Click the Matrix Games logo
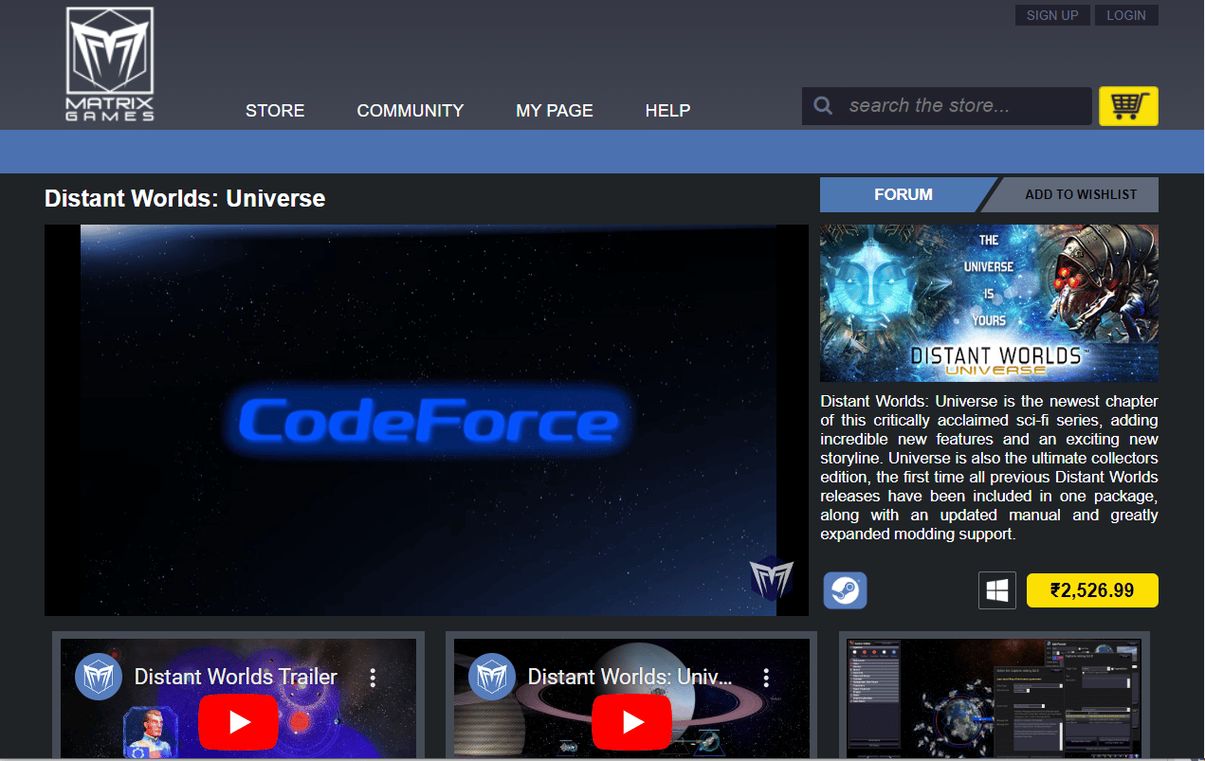Viewport: 1205px width, 761px height. [110, 64]
